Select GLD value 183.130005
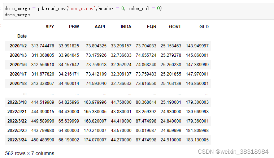This screenshot has height=158, width=274. (x=197, y=140)
